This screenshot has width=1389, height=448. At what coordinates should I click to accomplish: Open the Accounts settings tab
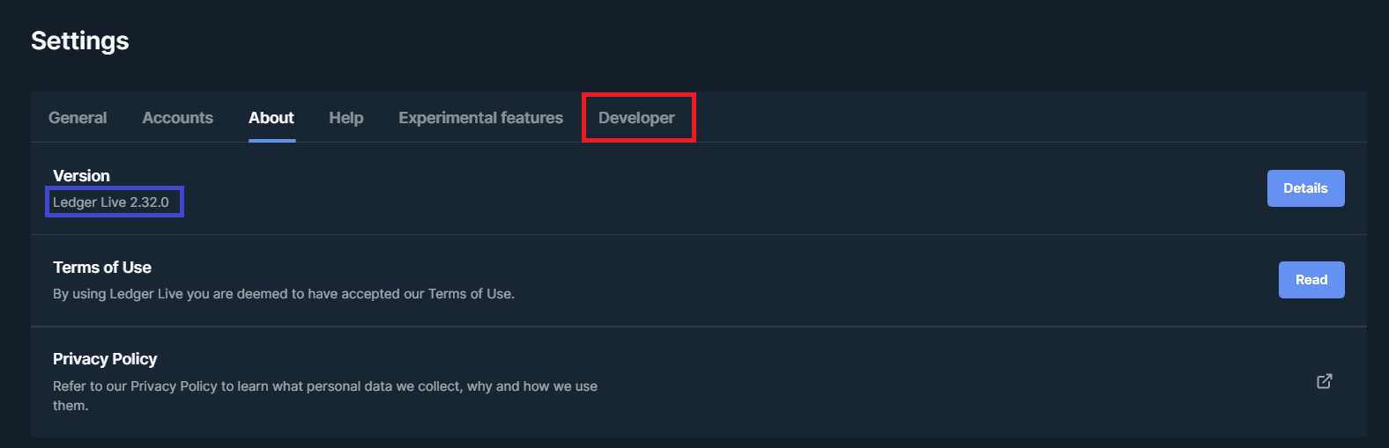pyautogui.click(x=177, y=118)
